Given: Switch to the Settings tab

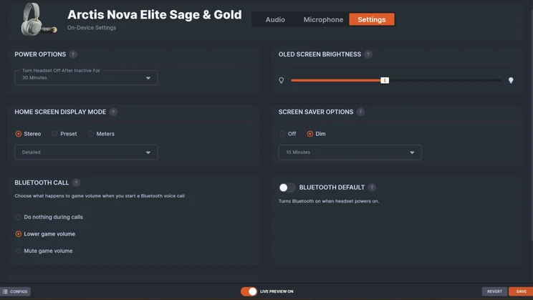Looking at the screenshot, I should coord(372,19).
